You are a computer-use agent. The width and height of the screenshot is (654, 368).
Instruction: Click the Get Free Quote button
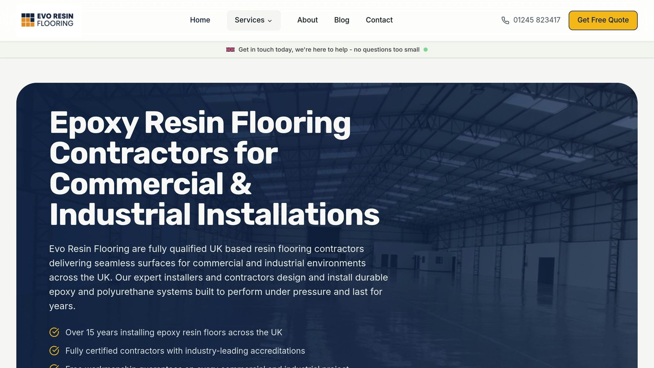point(603,20)
